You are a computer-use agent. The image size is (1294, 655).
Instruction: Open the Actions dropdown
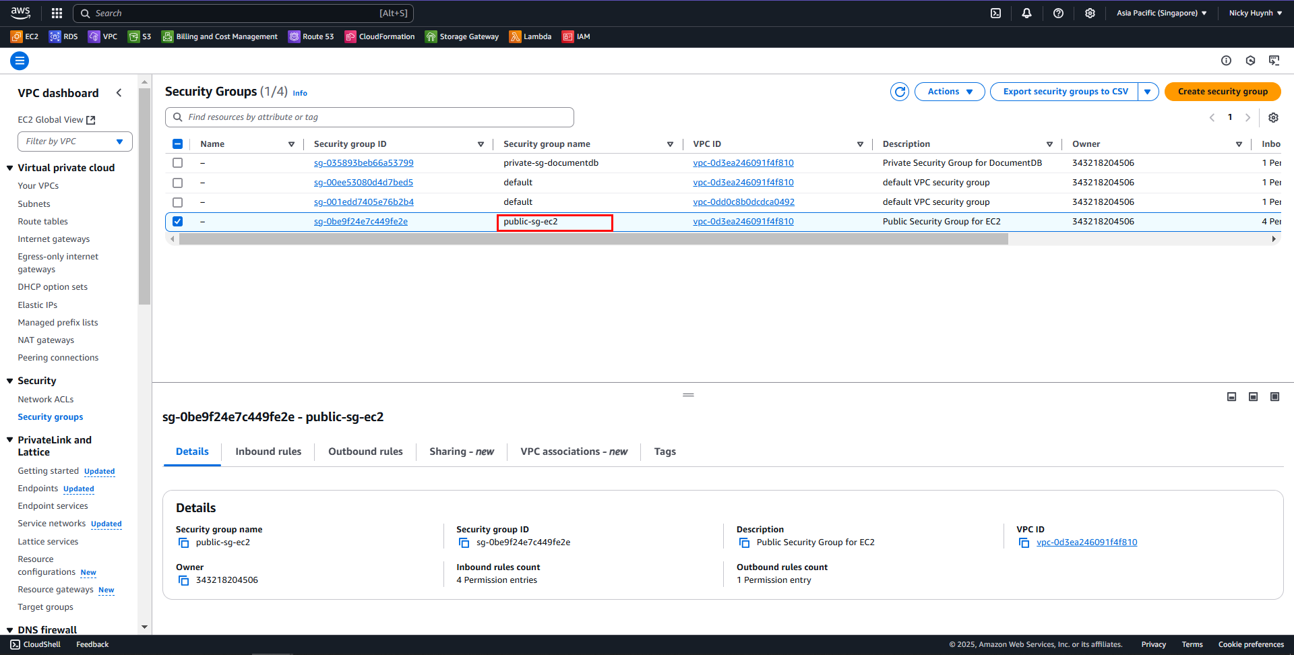(x=949, y=92)
